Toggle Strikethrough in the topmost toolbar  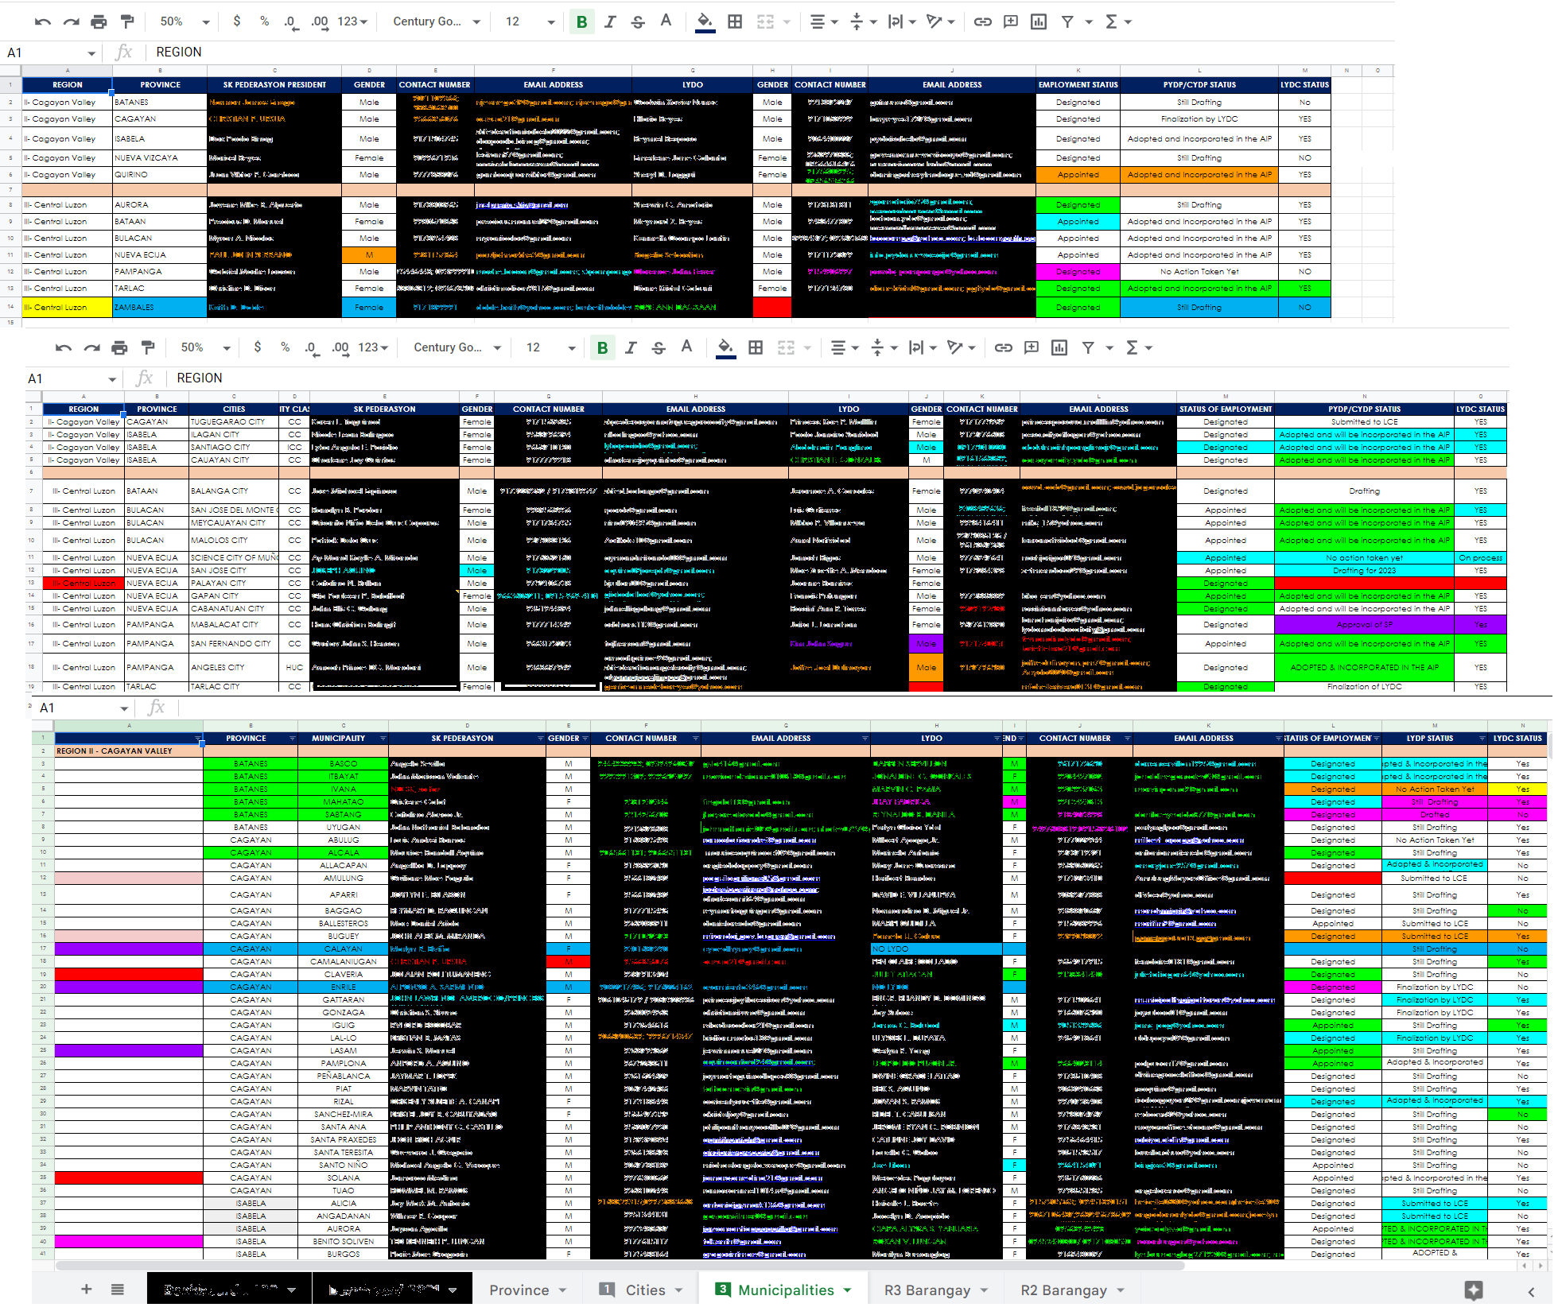638,21
